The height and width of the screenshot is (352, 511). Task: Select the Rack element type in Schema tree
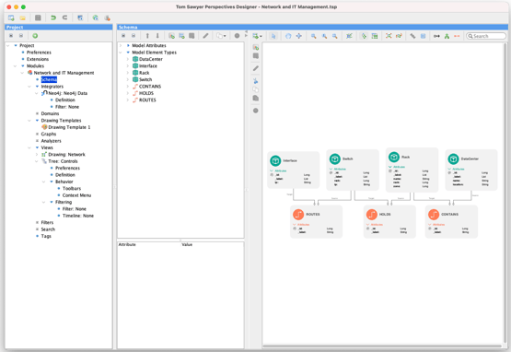[x=144, y=73]
